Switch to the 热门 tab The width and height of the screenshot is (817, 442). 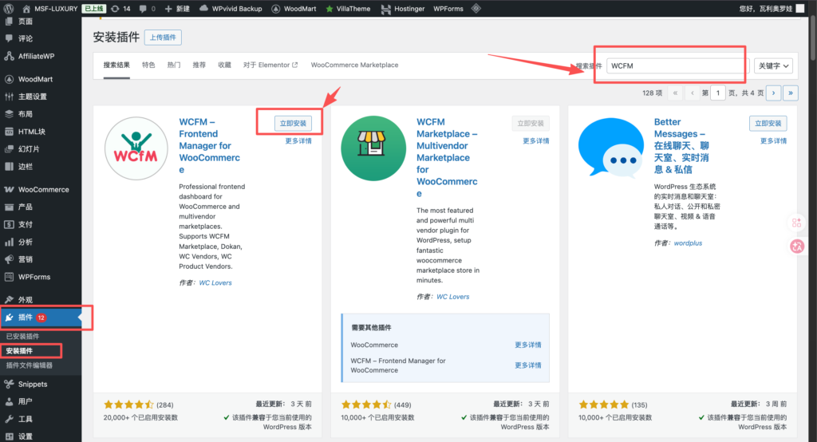pyautogui.click(x=174, y=65)
